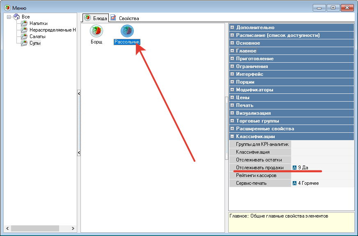Image resolution: width=358 pixels, height=236 pixels.
Task: Switch to the Свойства tab
Action: pos(125,18)
